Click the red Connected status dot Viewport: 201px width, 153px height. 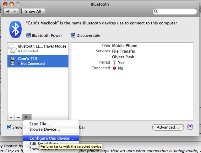tap(114, 68)
